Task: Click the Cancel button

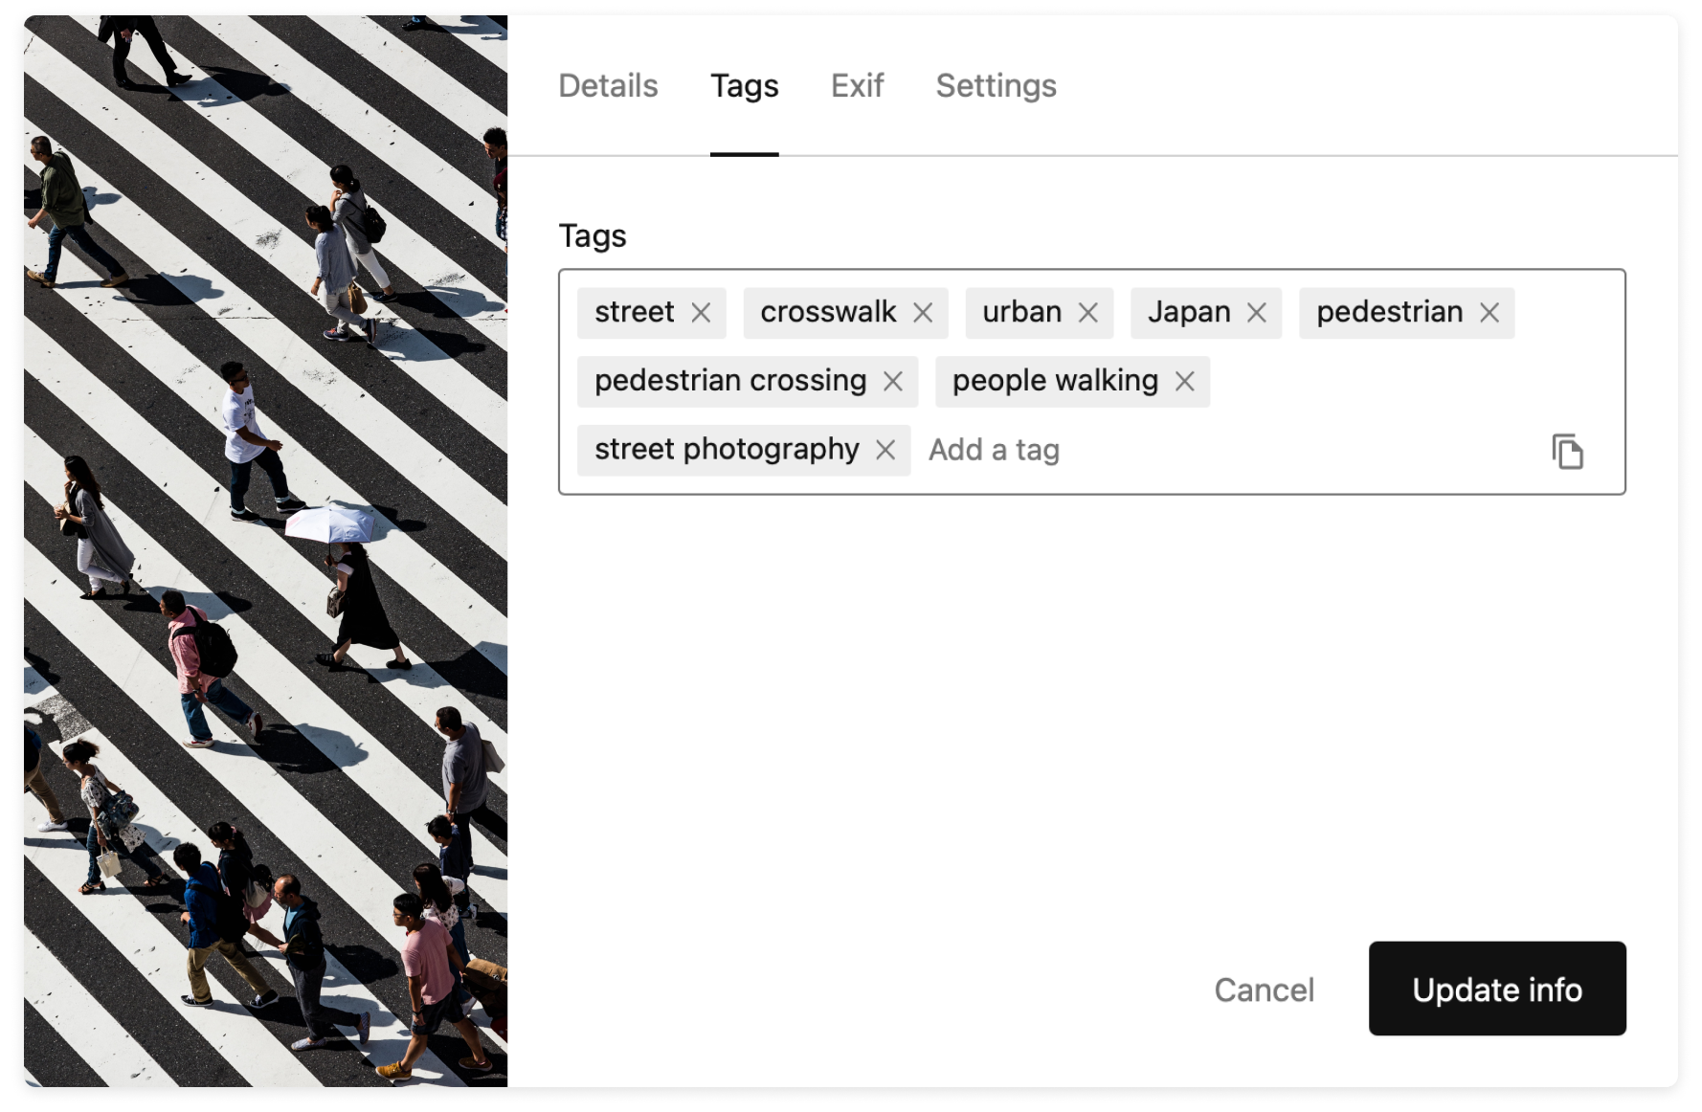Action: tap(1264, 990)
